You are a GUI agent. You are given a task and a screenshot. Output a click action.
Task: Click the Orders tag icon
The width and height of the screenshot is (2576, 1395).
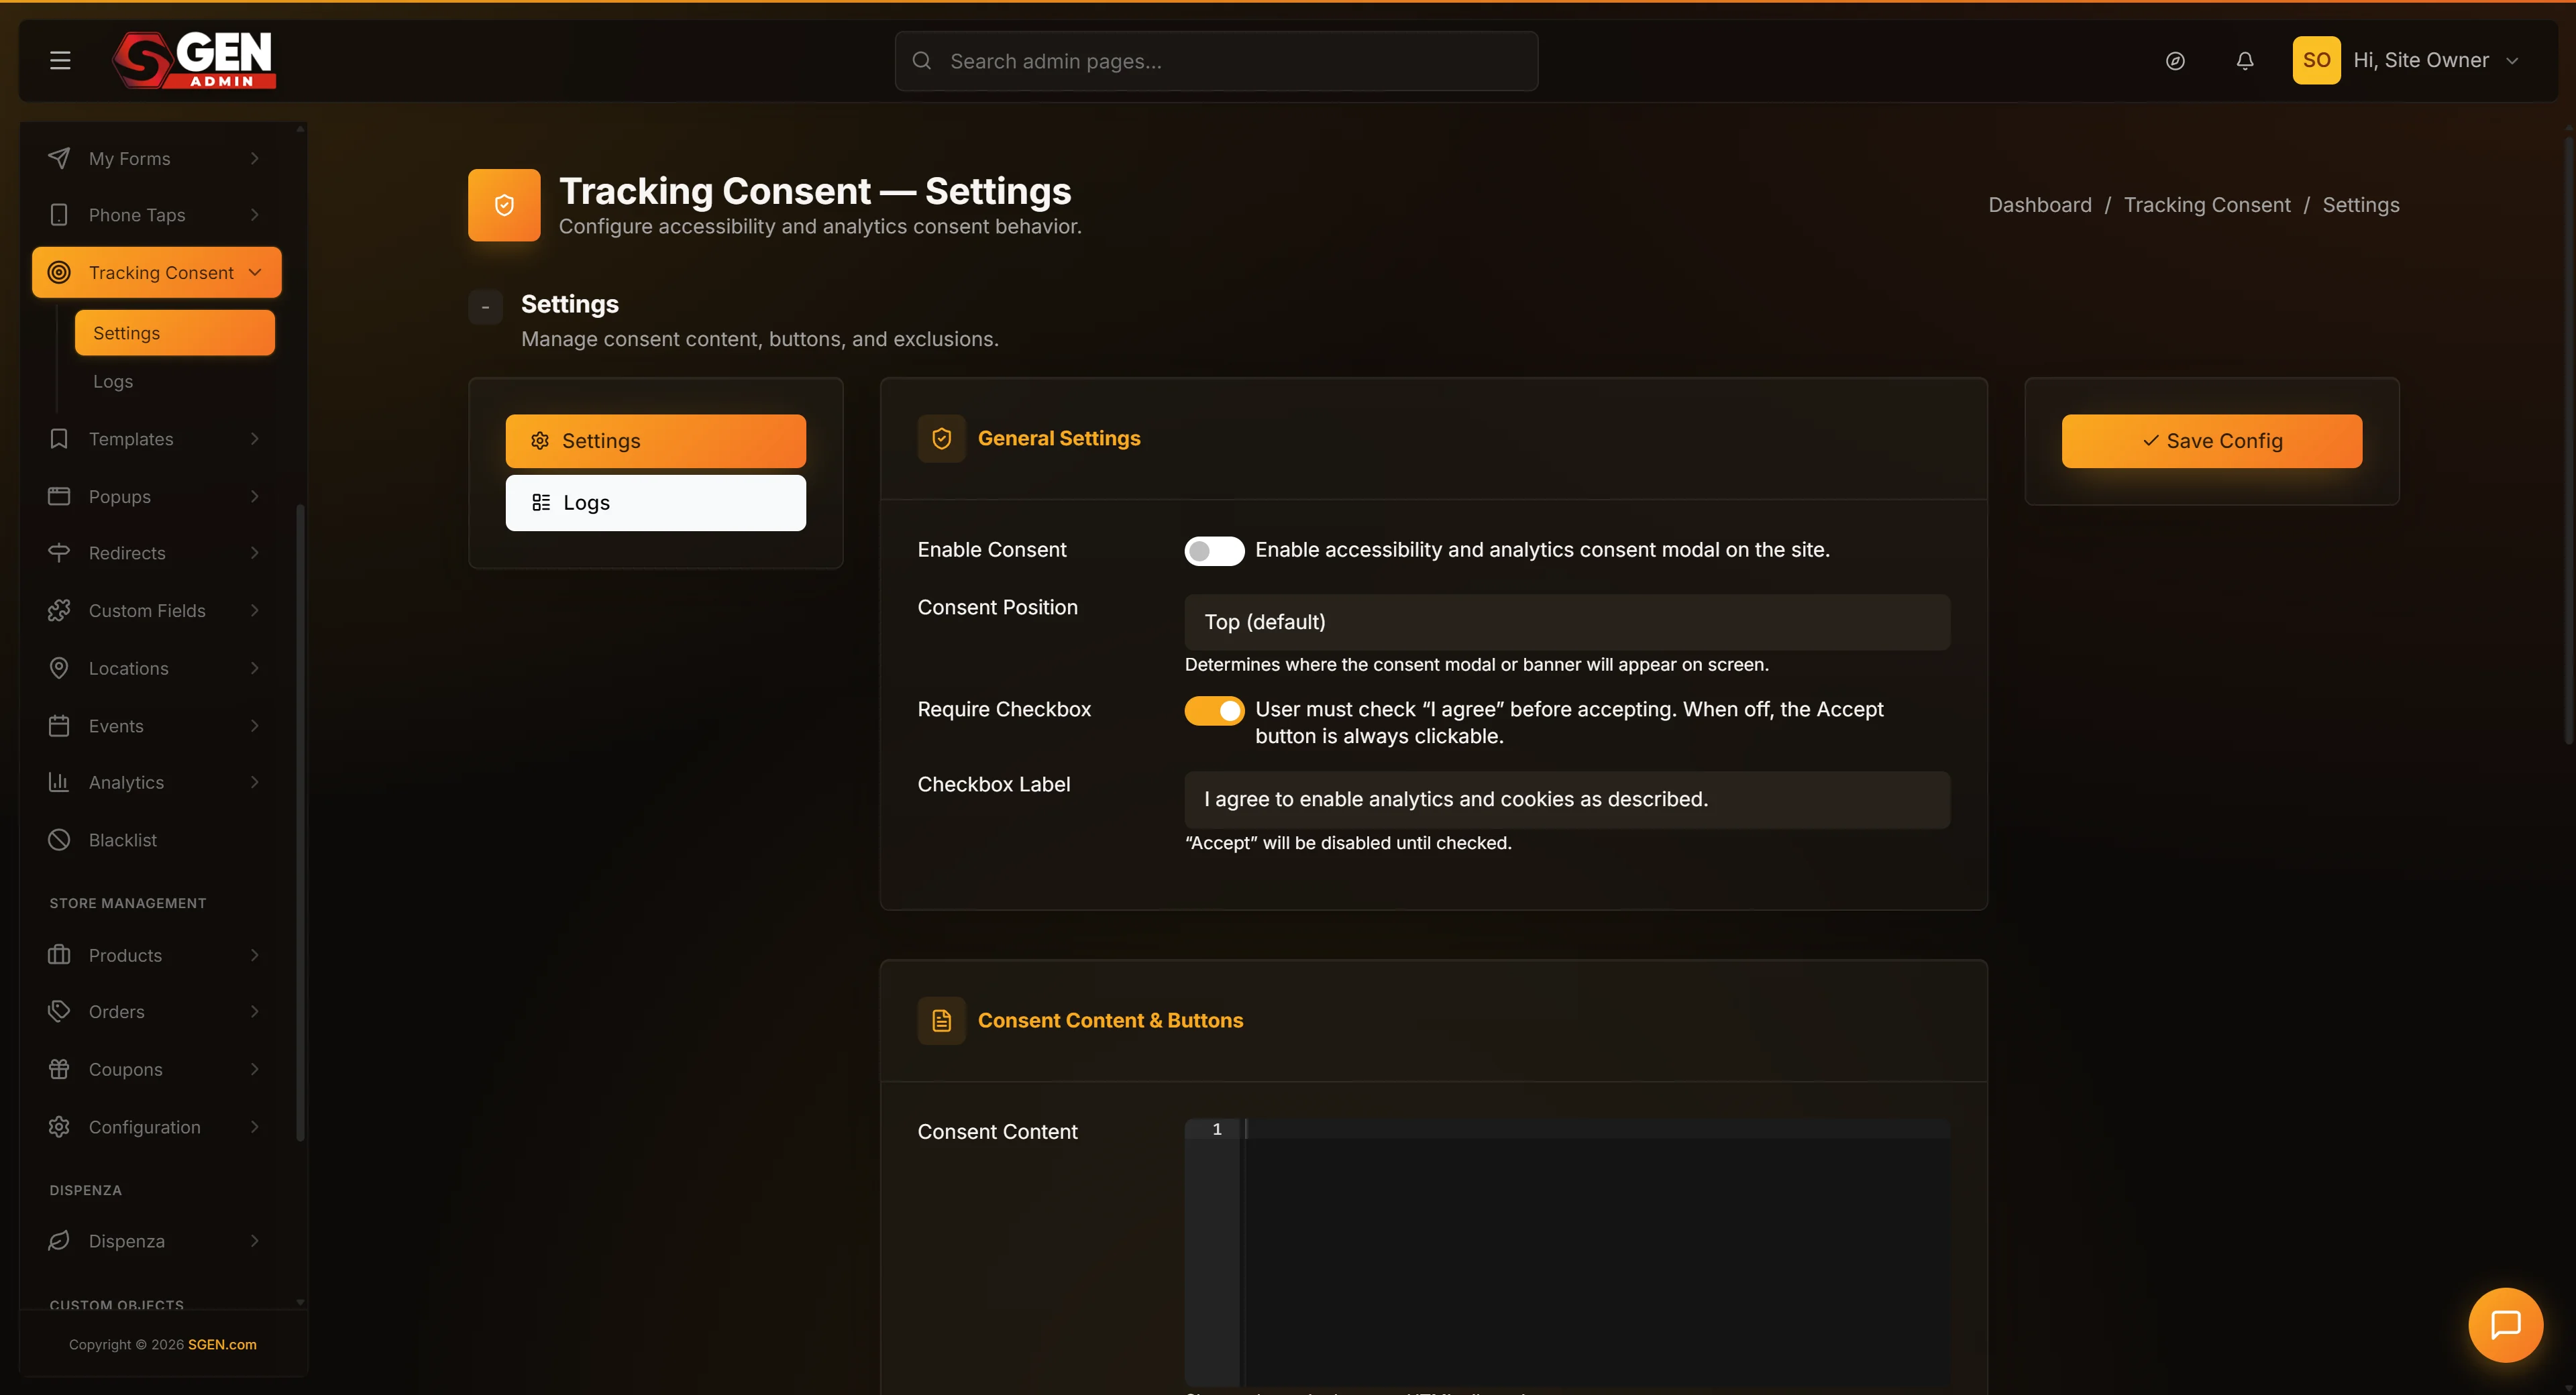[59, 1011]
